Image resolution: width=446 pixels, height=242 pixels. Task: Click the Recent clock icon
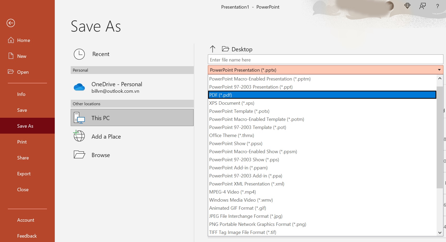pyautogui.click(x=79, y=54)
